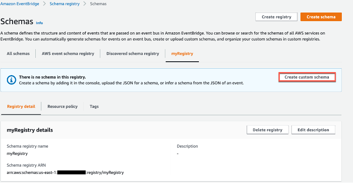Click the Create custom schema button

tap(307, 77)
